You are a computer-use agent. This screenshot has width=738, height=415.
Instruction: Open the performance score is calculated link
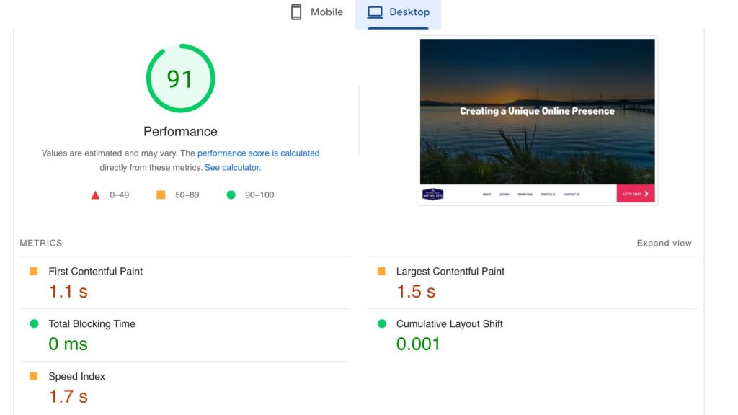click(x=257, y=153)
